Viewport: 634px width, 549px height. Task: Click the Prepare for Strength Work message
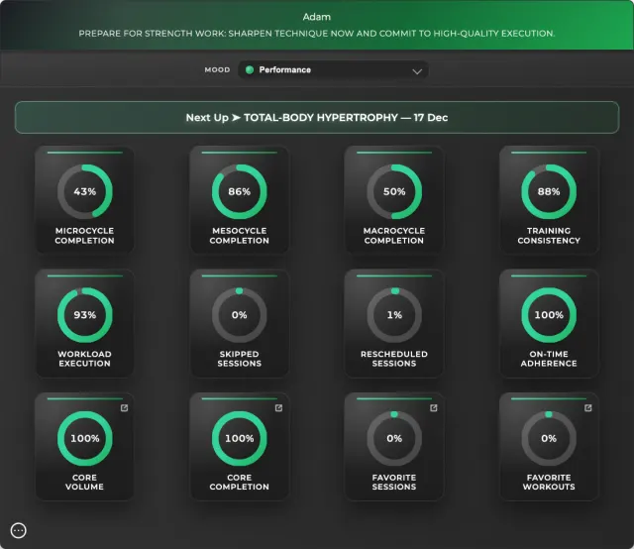pos(317,34)
